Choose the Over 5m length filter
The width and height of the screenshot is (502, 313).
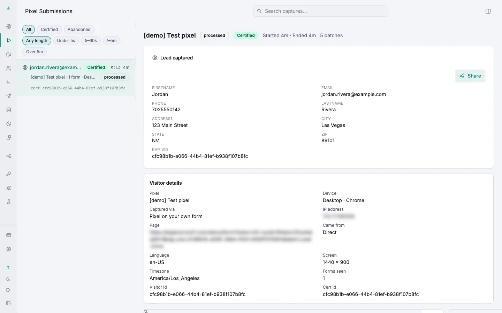tap(35, 52)
